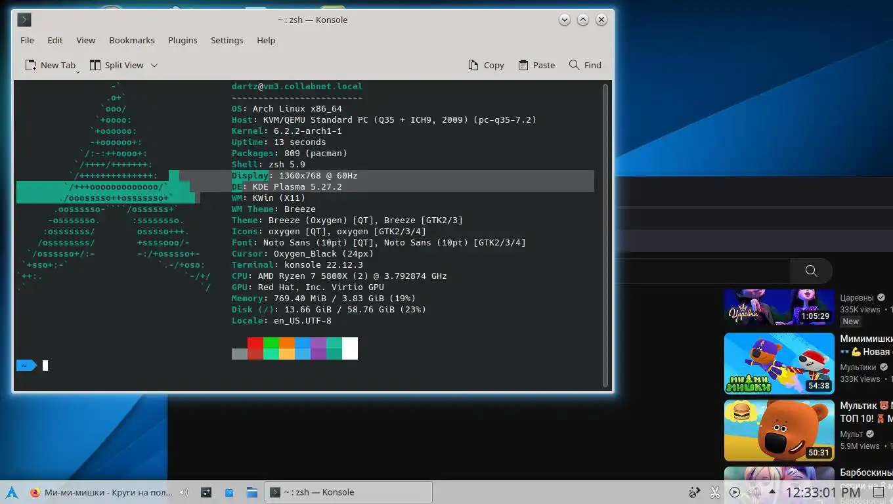
Task: Click the Konsole vertical scrollbar
Action: 605,235
